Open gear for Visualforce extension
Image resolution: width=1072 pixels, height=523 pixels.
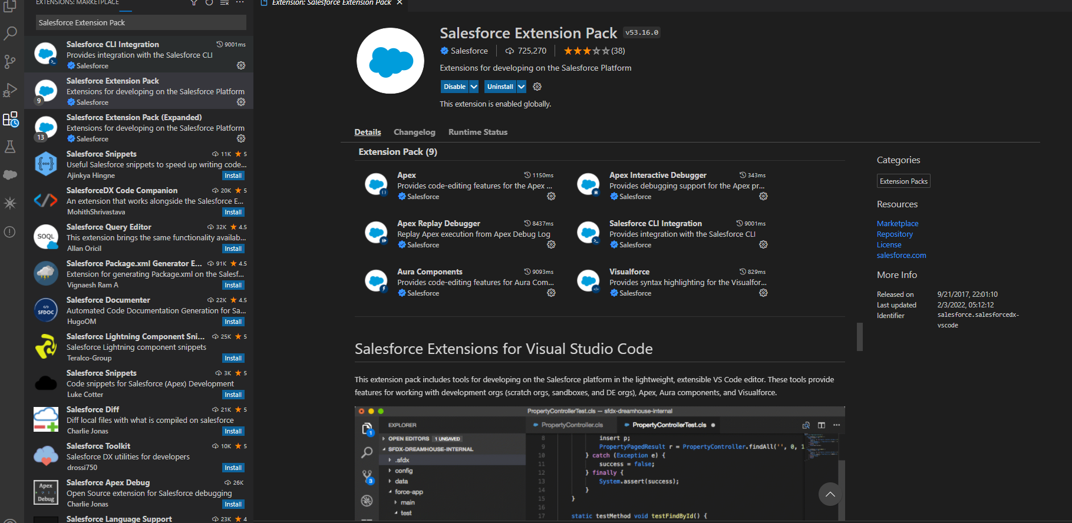(763, 293)
